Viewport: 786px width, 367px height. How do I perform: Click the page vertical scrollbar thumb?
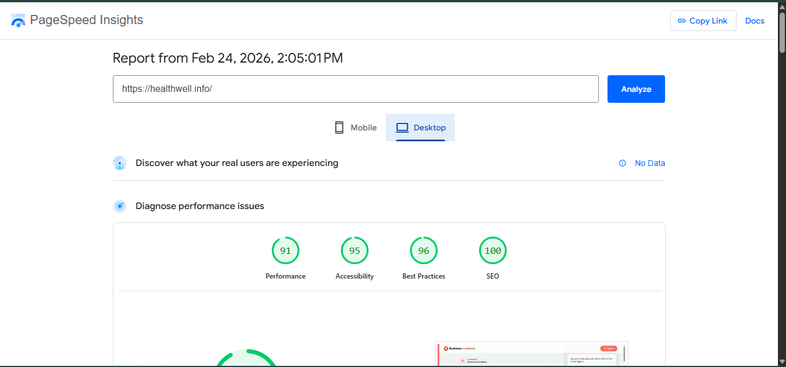point(782,32)
